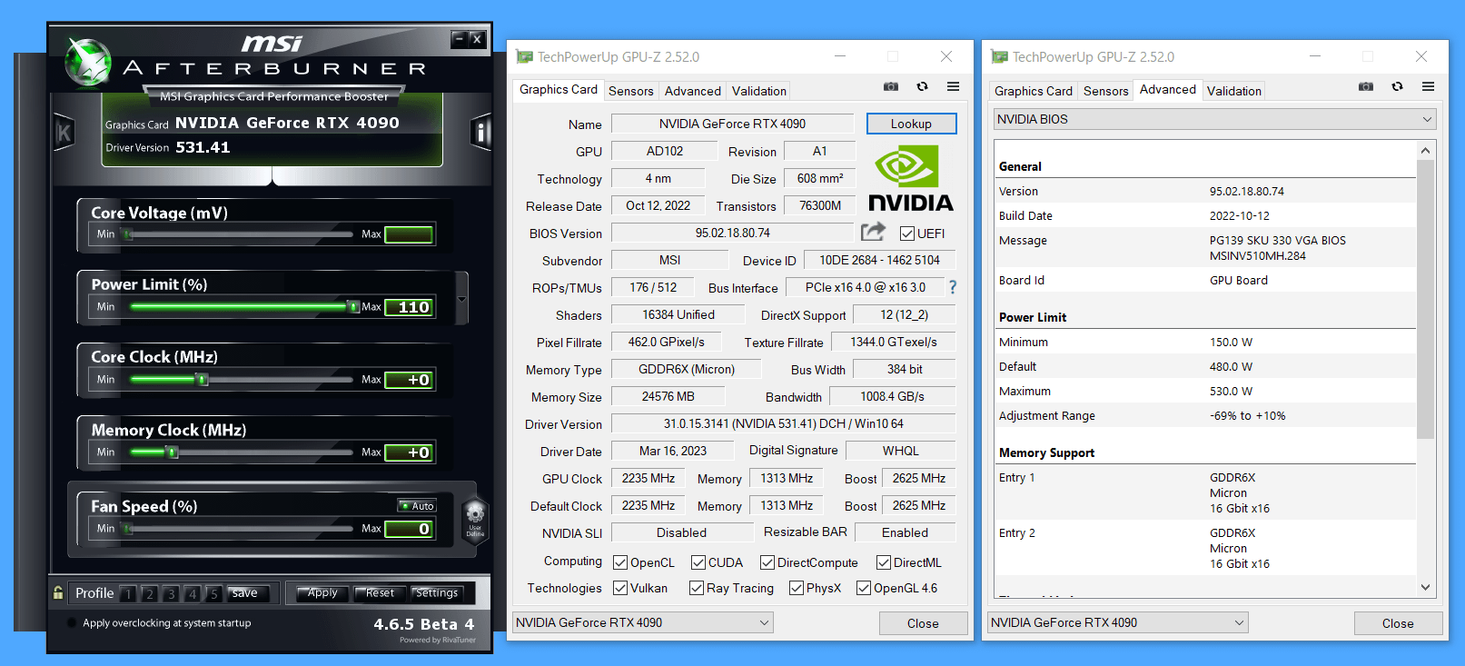The image size is (1465, 666).
Task: Toggle the DirectML checkbox
Action: click(x=884, y=562)
